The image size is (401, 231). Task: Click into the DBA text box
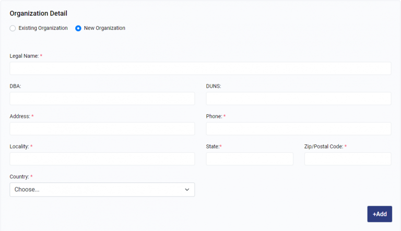(102, 99)
